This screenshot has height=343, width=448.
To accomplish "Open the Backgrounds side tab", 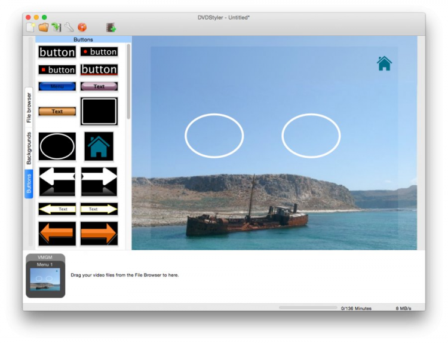I will pos(29,148).
